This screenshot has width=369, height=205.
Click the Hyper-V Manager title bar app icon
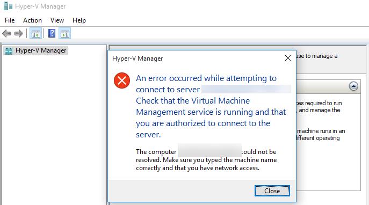tap(8, 6)
